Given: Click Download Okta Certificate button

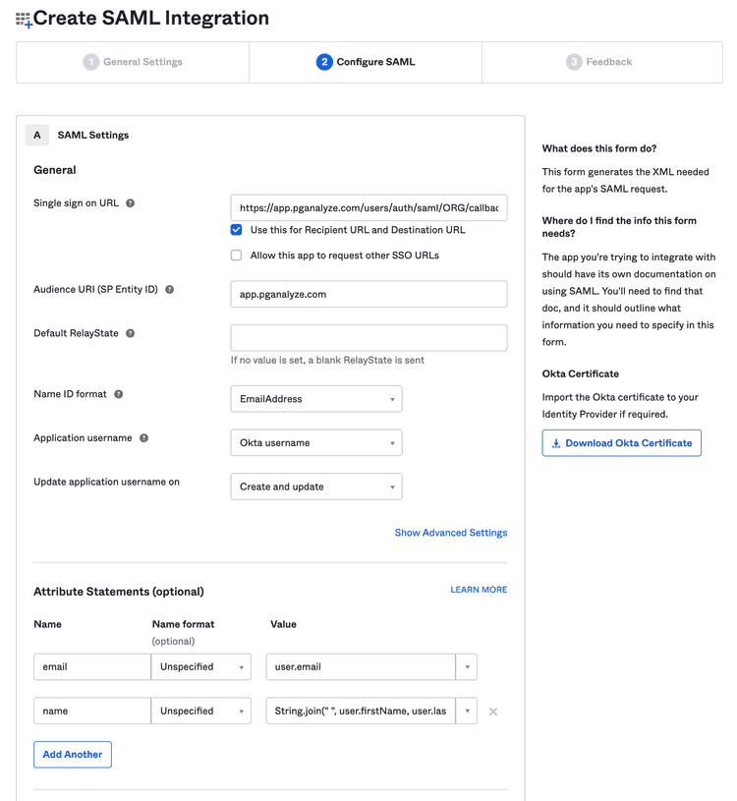Looking at the screenshot, I should pyautogui.click(x=622, y=443).
